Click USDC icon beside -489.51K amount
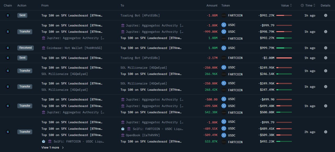The height and width of the screenshot is (152, 335). 224,128
